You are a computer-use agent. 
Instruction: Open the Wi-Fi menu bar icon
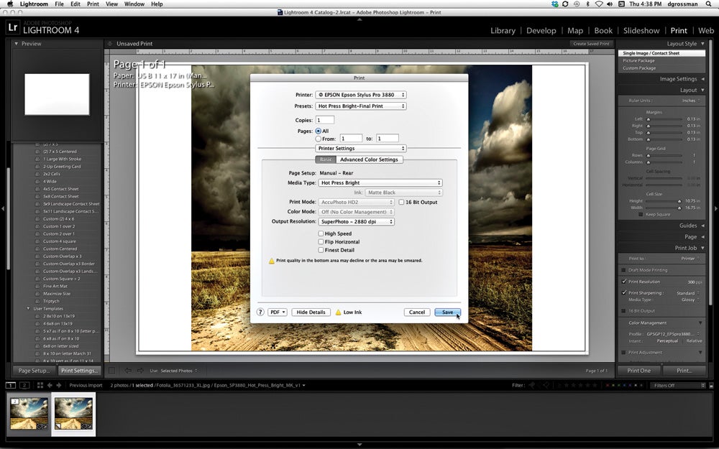pyautogui.click(x=599, y=4)
